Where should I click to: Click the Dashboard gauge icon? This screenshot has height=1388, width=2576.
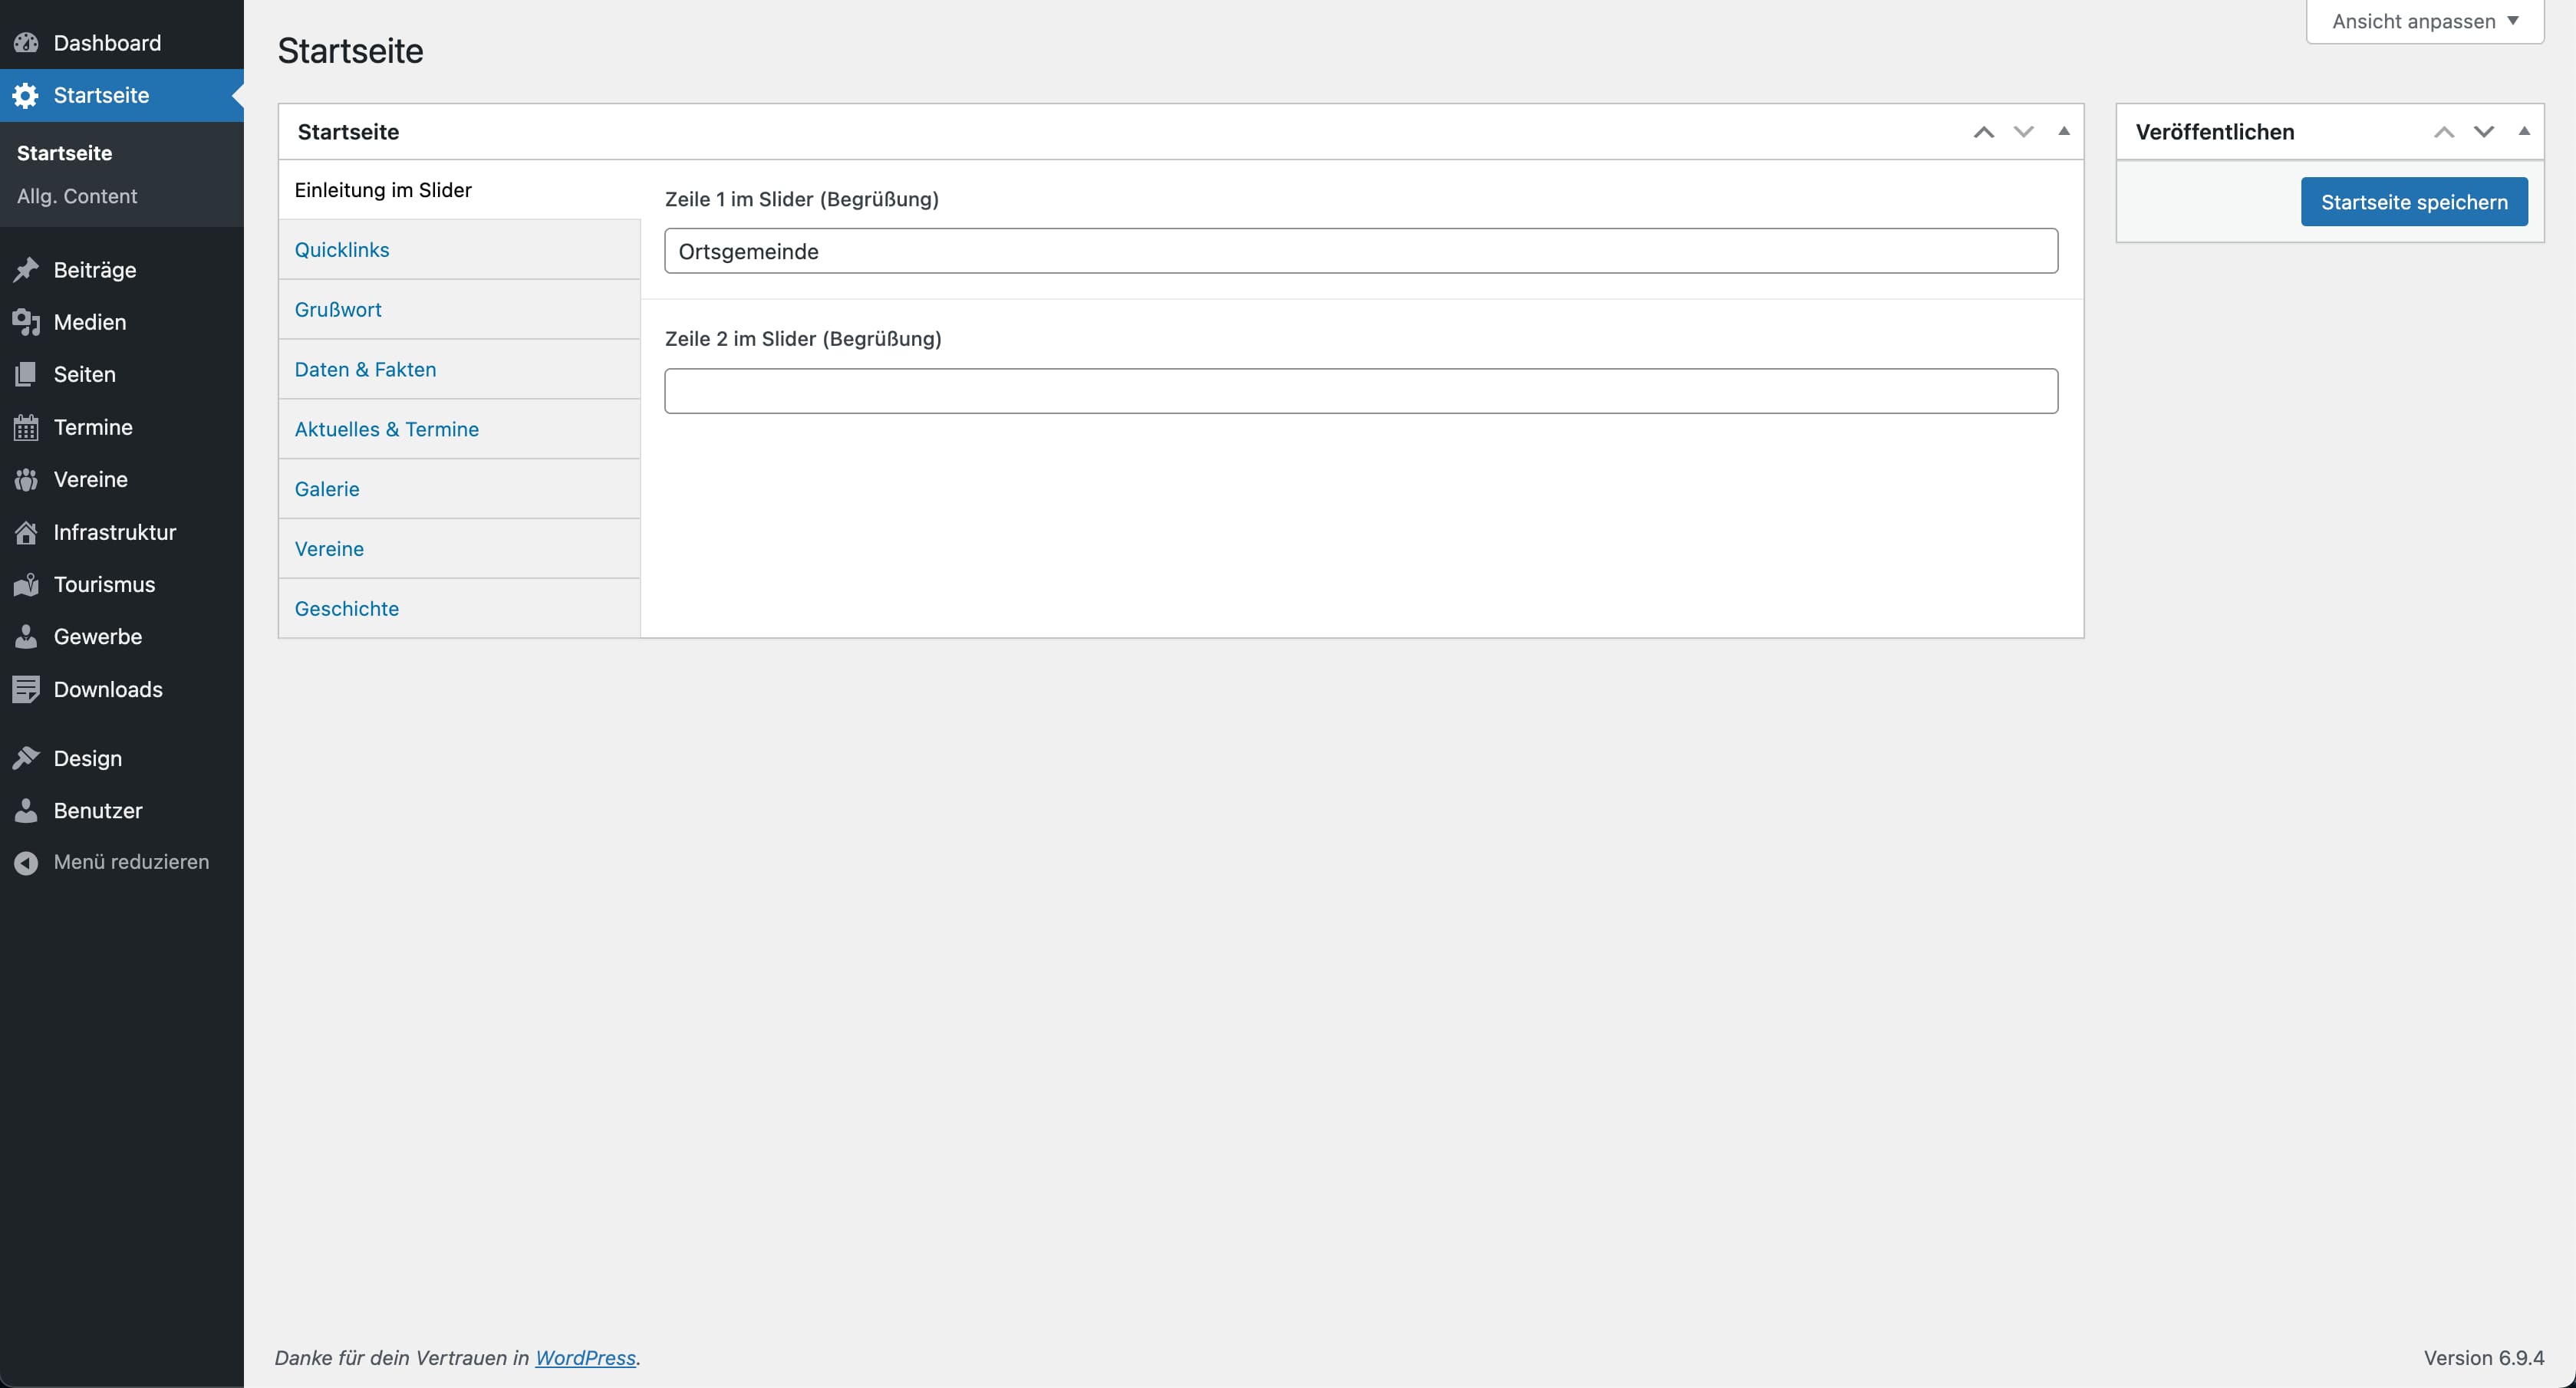pos(26,43)
